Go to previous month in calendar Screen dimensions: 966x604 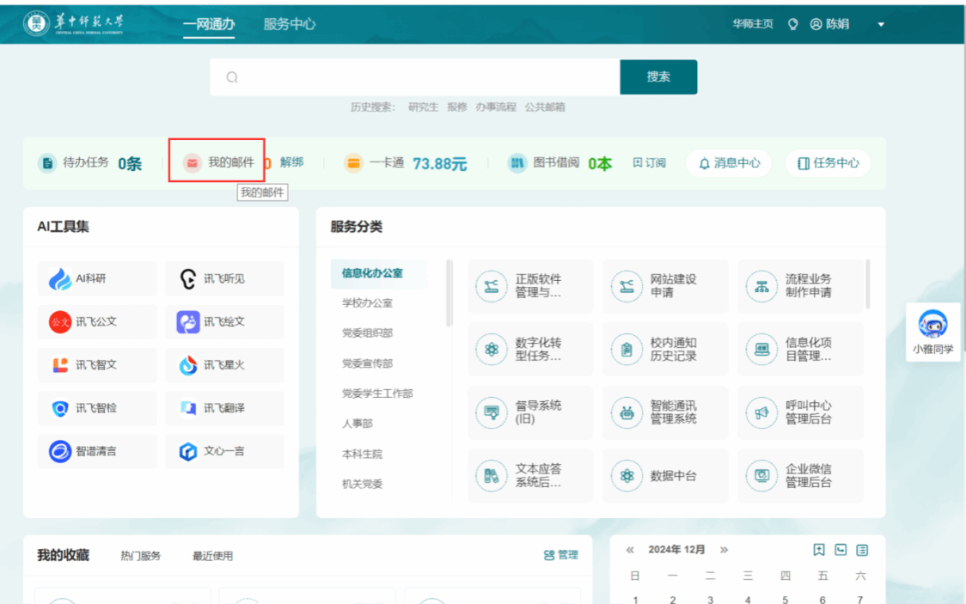pyautogui.click(x=630, y=550)
